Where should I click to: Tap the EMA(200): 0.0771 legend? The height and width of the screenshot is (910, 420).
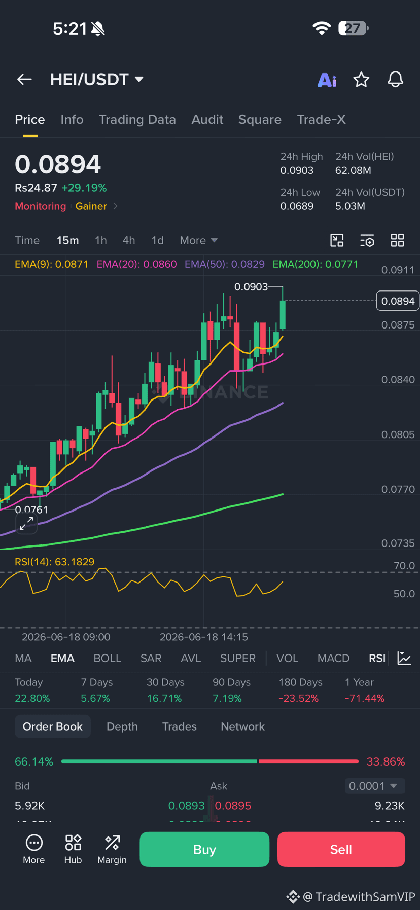[x=316, y=264]
